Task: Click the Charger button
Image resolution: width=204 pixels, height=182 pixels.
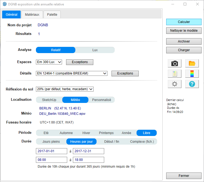Action: tap(184, 50)
